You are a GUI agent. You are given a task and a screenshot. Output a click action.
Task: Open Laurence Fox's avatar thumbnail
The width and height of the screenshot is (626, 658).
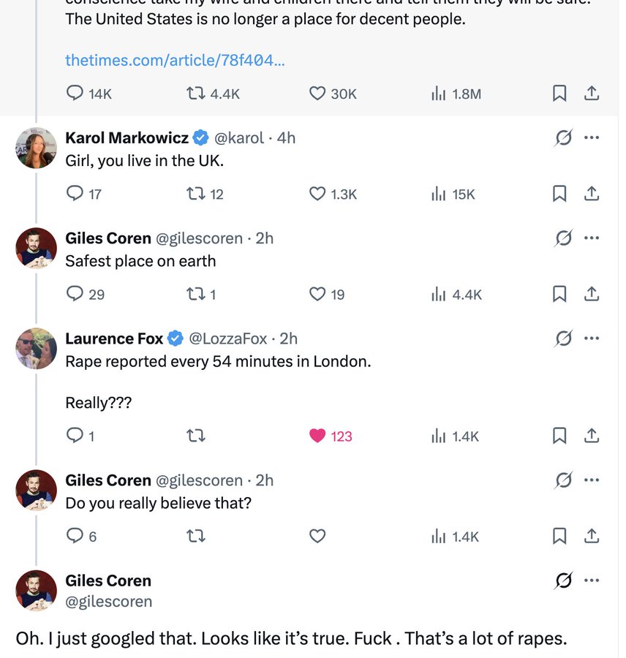[36, 349]
